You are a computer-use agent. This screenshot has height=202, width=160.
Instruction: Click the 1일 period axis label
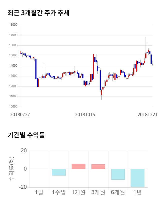click(39, 192)
